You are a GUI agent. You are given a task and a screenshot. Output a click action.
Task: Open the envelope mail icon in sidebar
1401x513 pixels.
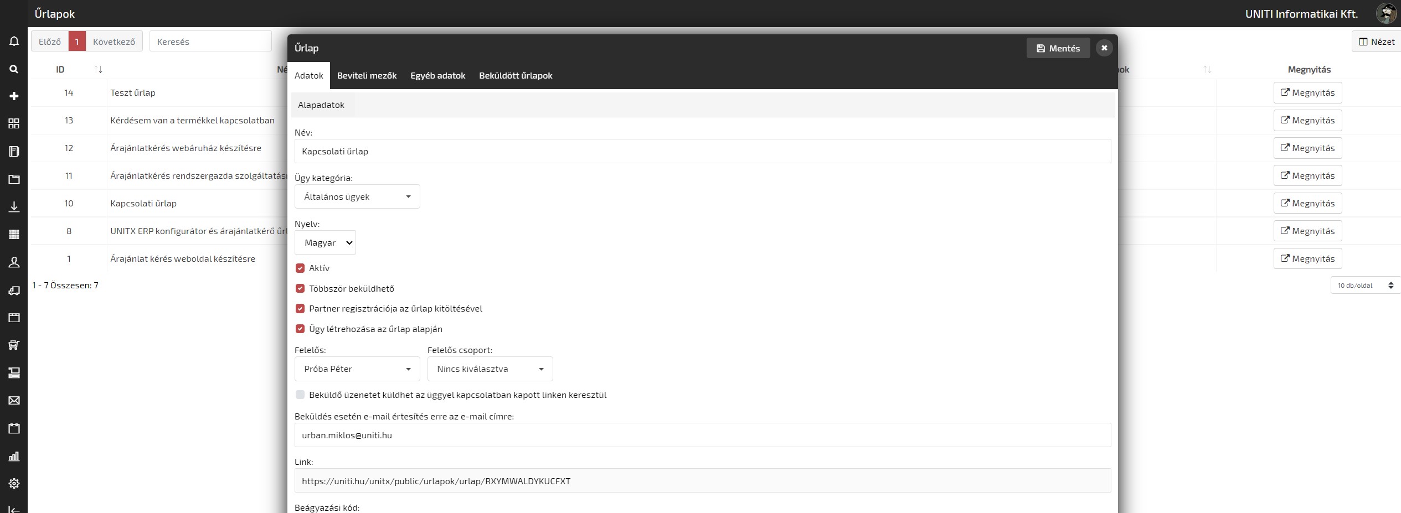(14, 401)
